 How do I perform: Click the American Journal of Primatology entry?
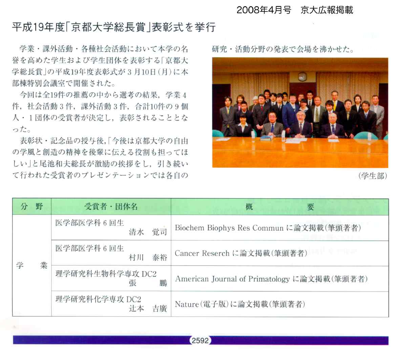[x=271, y=279]
